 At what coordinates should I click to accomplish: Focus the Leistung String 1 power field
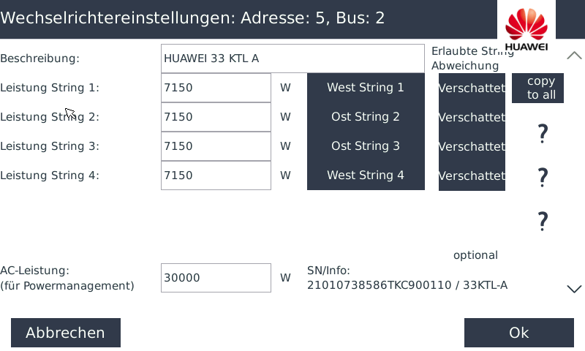coord(216,88)
